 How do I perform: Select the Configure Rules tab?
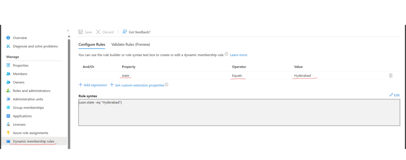point(92,45)
